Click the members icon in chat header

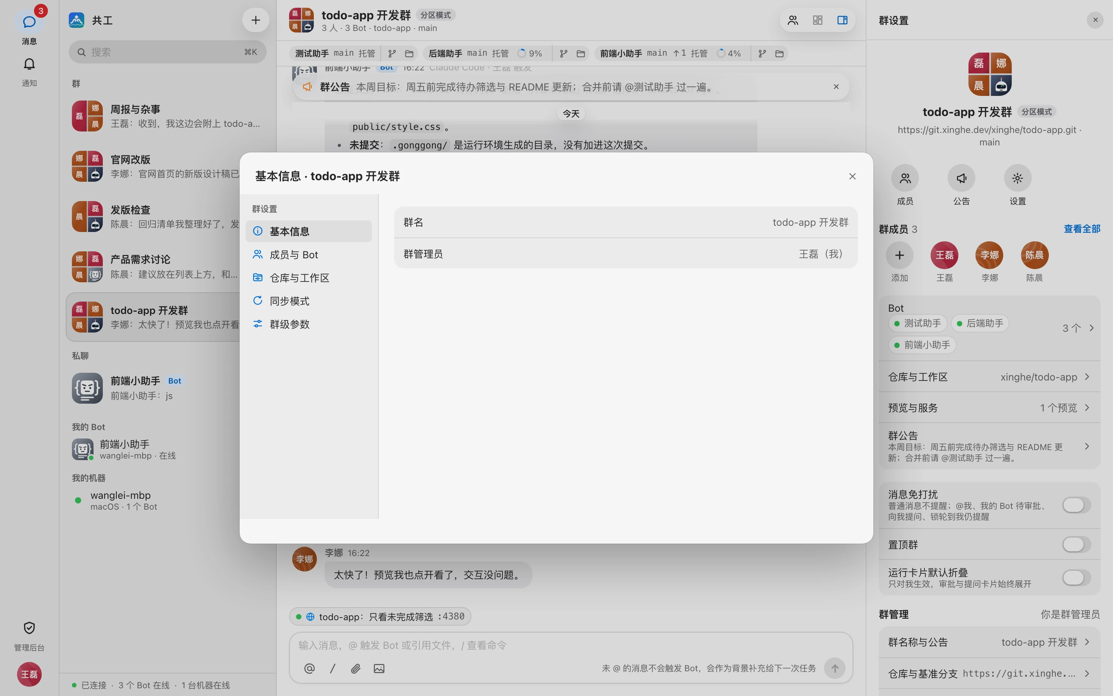793,20
